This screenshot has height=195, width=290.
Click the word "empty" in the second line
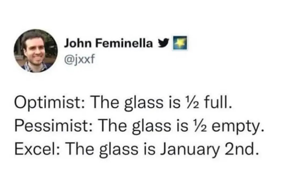tap(235, 127)
